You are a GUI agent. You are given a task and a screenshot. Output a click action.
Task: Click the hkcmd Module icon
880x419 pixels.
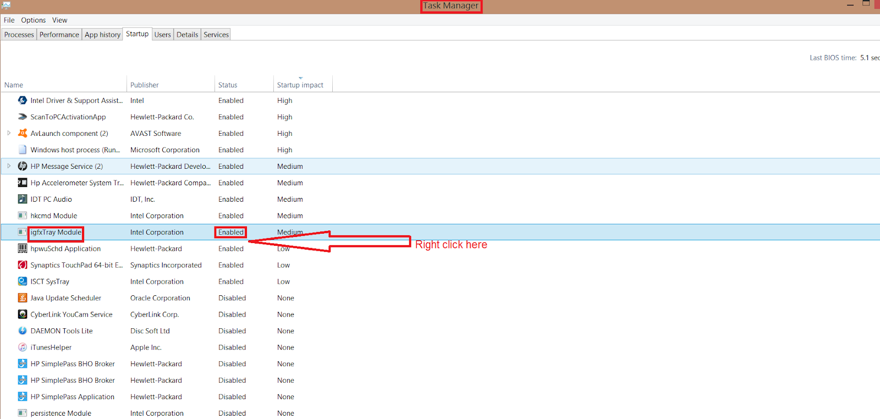[23, 216]
